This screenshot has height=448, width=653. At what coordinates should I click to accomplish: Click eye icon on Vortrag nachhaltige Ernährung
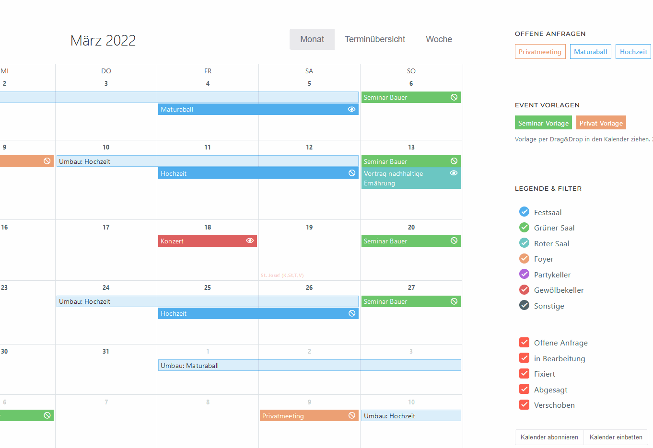click(454, 173)
